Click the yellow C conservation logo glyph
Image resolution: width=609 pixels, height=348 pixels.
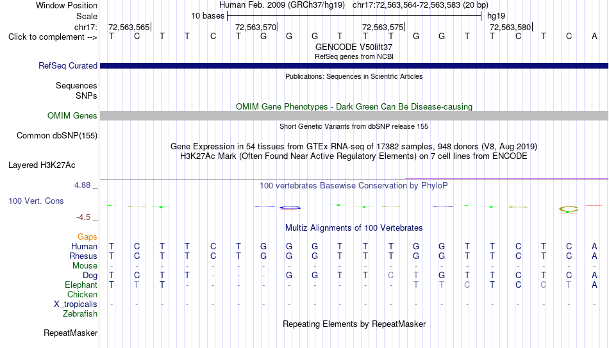pyautogui.click(x=569, y=210)
